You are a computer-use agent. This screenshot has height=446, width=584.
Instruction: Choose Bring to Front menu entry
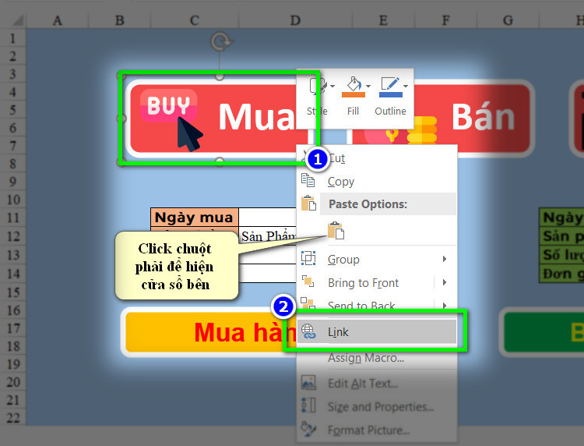tap(377, 283)
